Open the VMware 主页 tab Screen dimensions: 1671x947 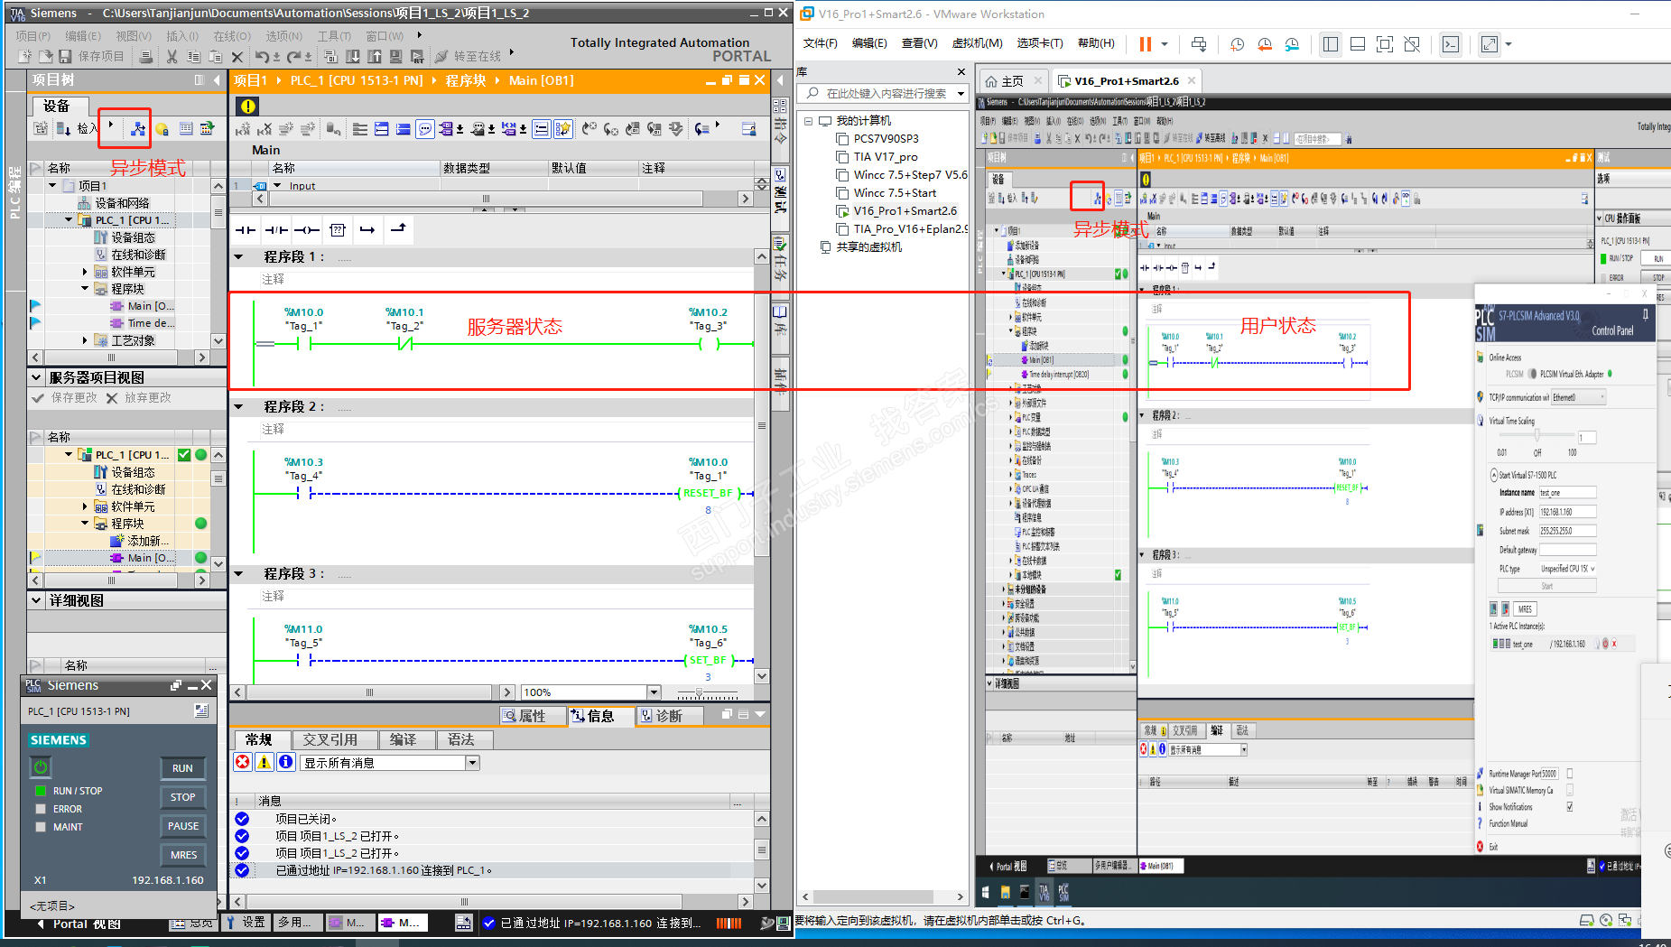point(1013,81)
